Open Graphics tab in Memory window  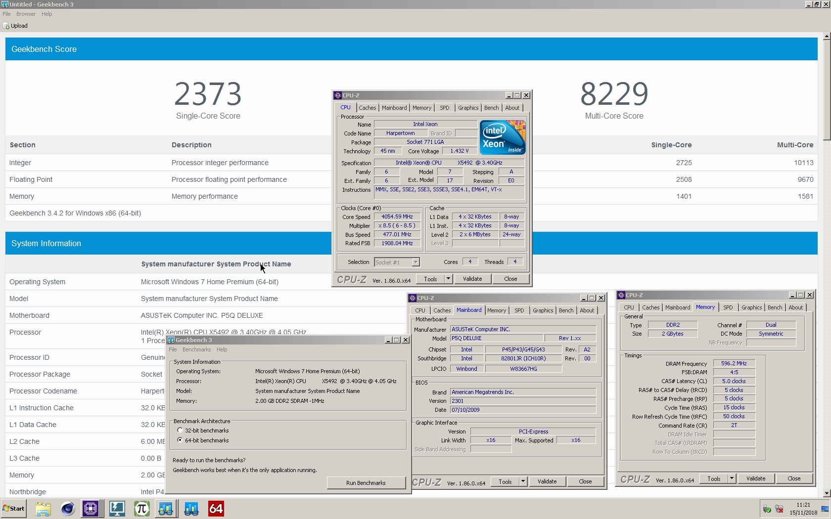coord(751,307)
